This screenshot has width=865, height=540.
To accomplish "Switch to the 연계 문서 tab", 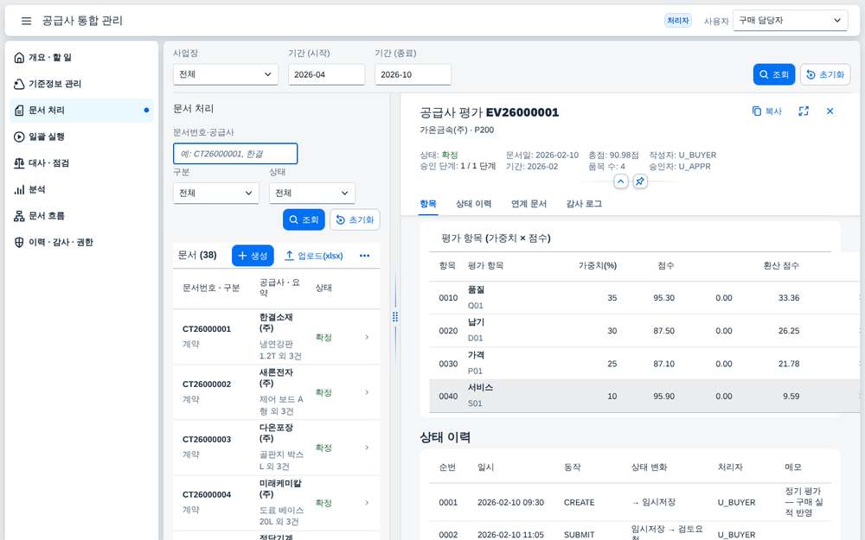I will point(529,204).
